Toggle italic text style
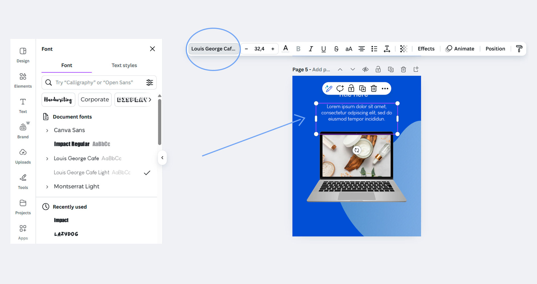This screenshot has height=284, width=537. point(311,49)
